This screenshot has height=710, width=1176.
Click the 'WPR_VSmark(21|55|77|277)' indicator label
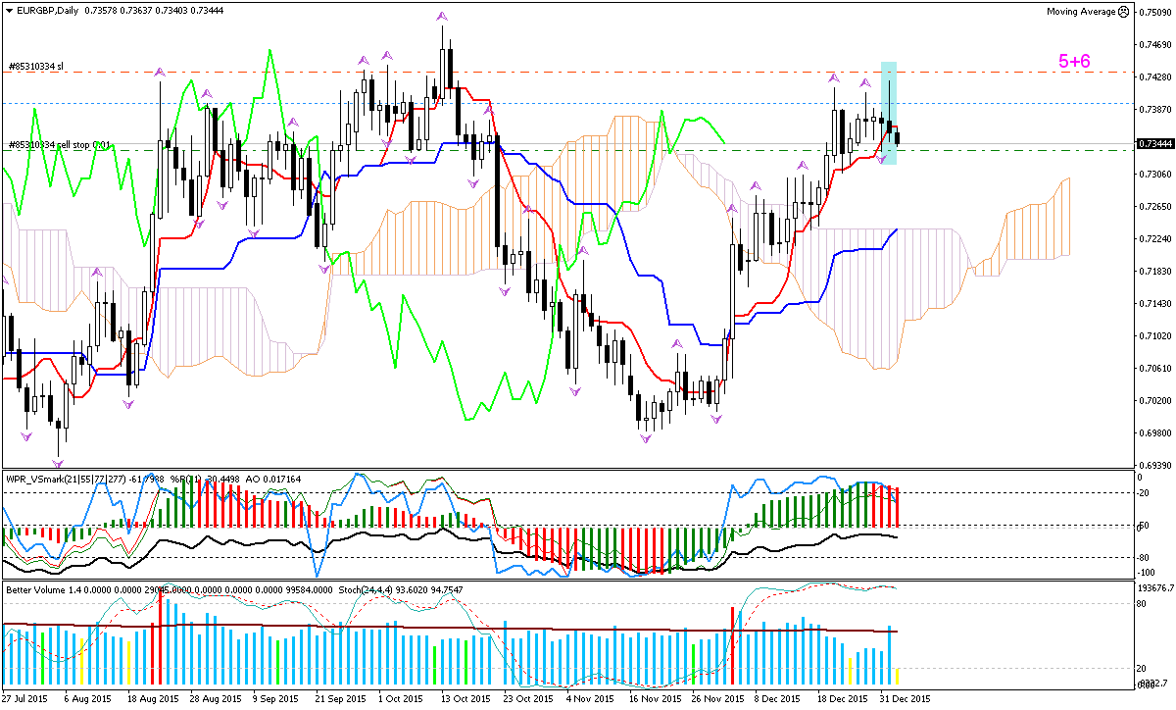[66, 480]
